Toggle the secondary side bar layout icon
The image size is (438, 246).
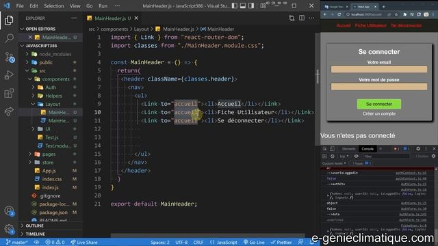pyautogui.click(x=251, y=6)
